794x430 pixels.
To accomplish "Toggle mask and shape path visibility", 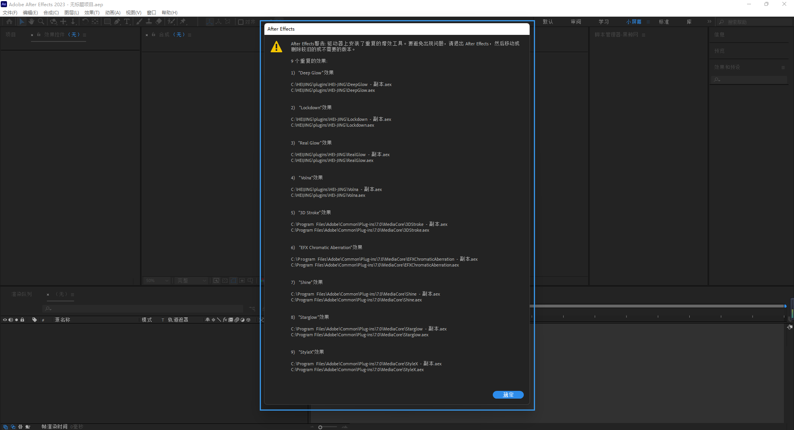I will [x=233, y=280].
